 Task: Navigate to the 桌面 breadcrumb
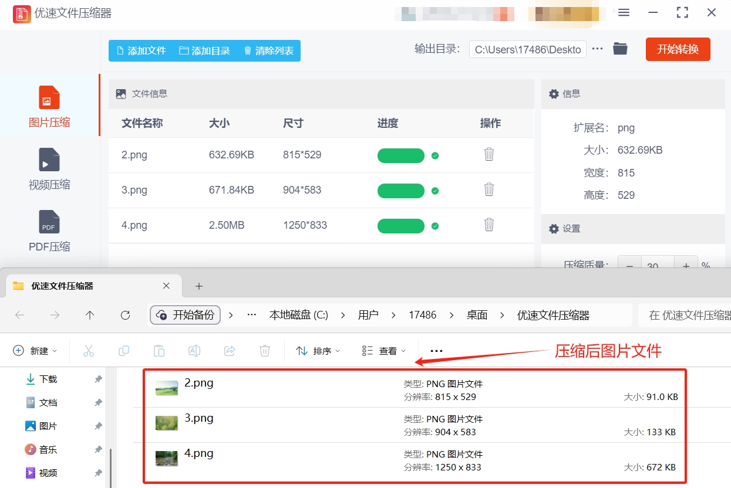[x=477, y=315]
